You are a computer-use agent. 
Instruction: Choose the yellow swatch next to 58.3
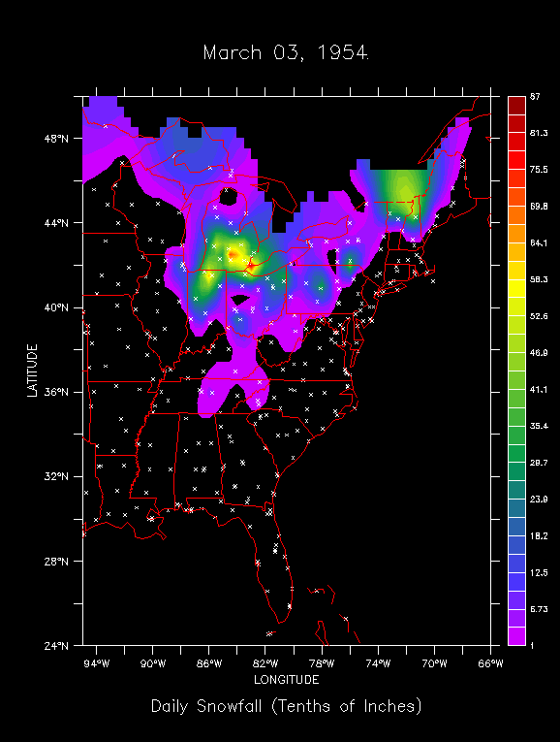coord(516,288)
